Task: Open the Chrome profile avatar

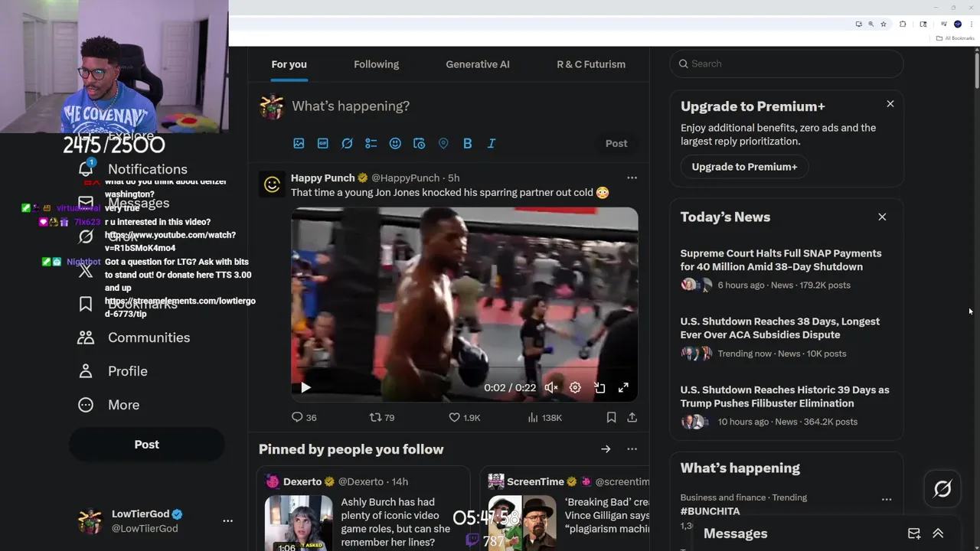Action: [957, 24]
